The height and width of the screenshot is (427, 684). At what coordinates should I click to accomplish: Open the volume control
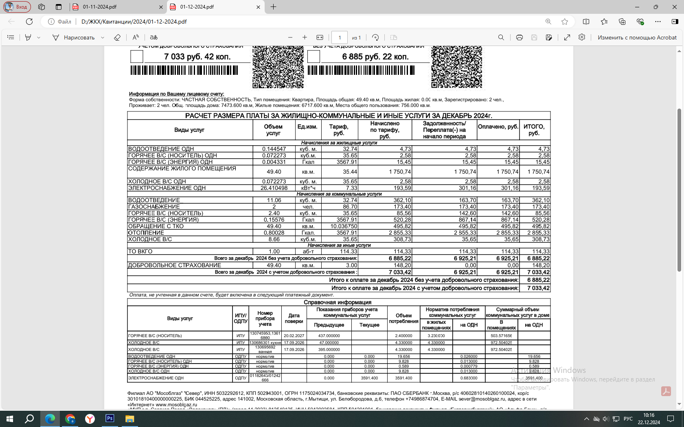tap(606, 419)
